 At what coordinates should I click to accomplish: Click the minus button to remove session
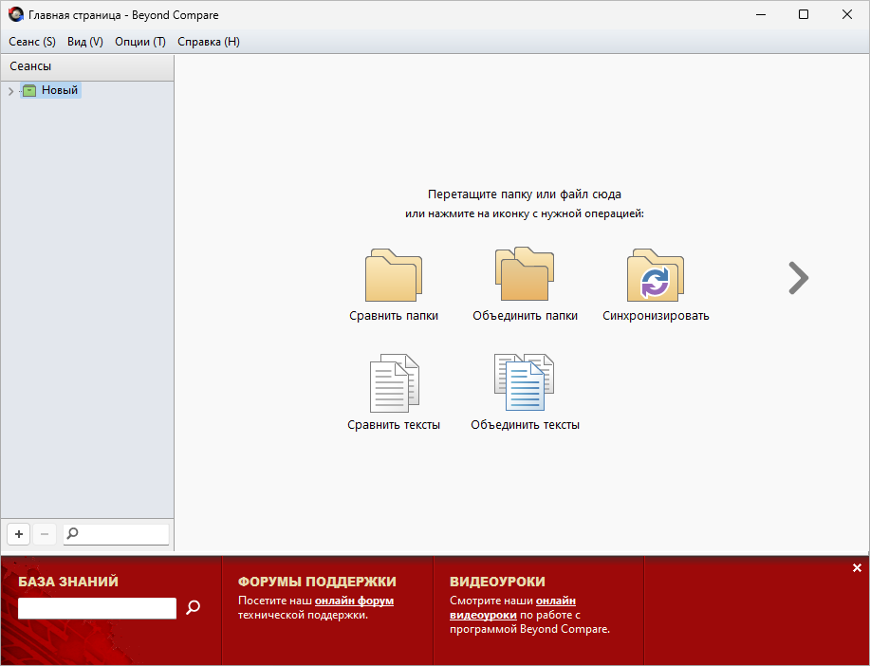click(x=45, y=534)
